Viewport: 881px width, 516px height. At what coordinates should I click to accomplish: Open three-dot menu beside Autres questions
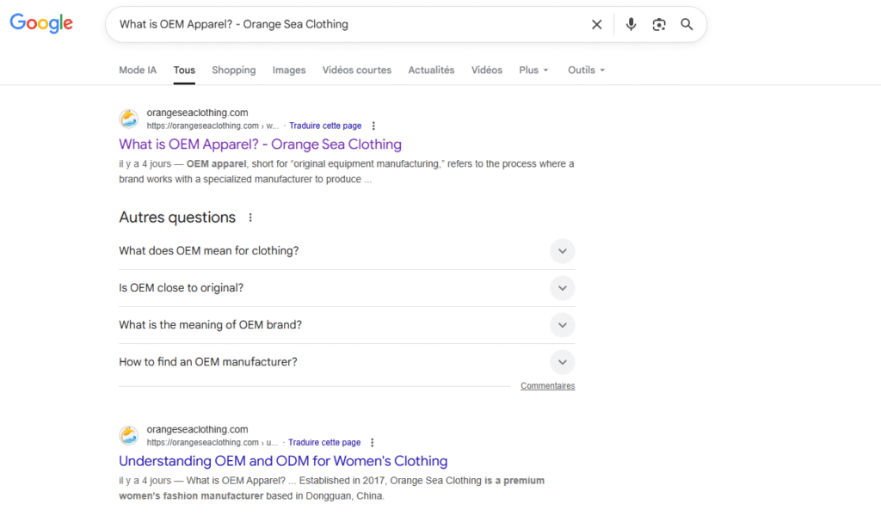(250, 218)
